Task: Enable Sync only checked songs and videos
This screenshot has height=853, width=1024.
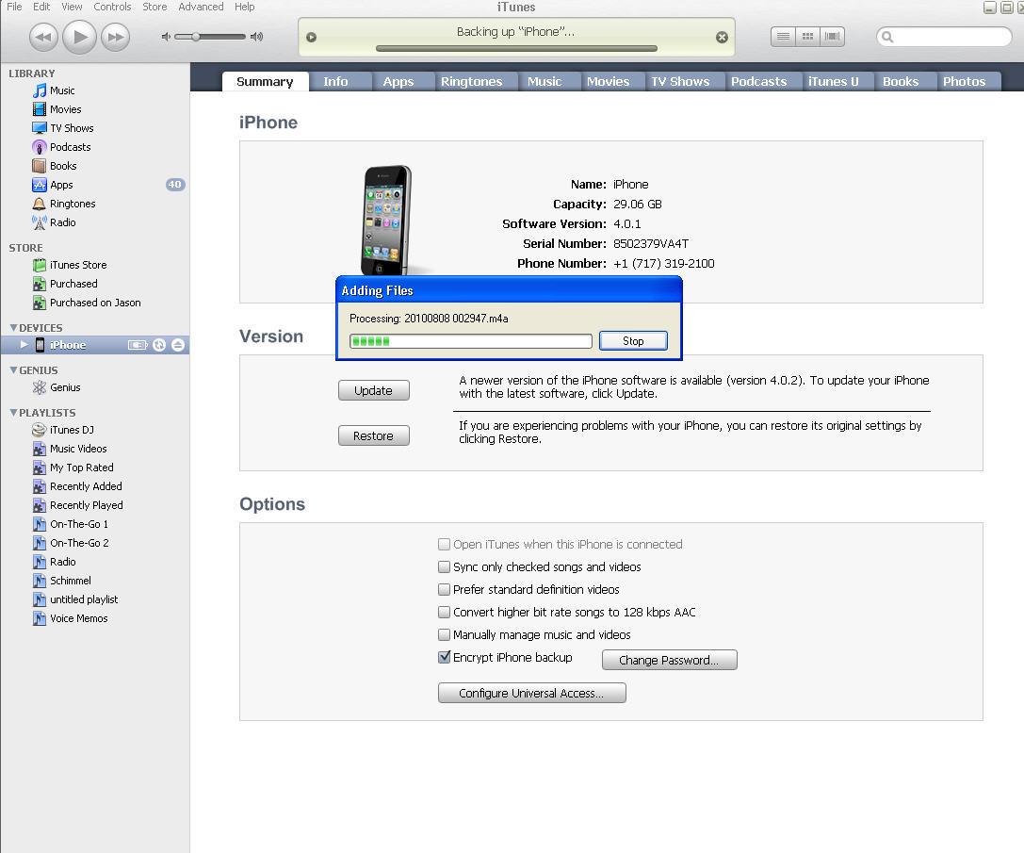Action: 444,566
